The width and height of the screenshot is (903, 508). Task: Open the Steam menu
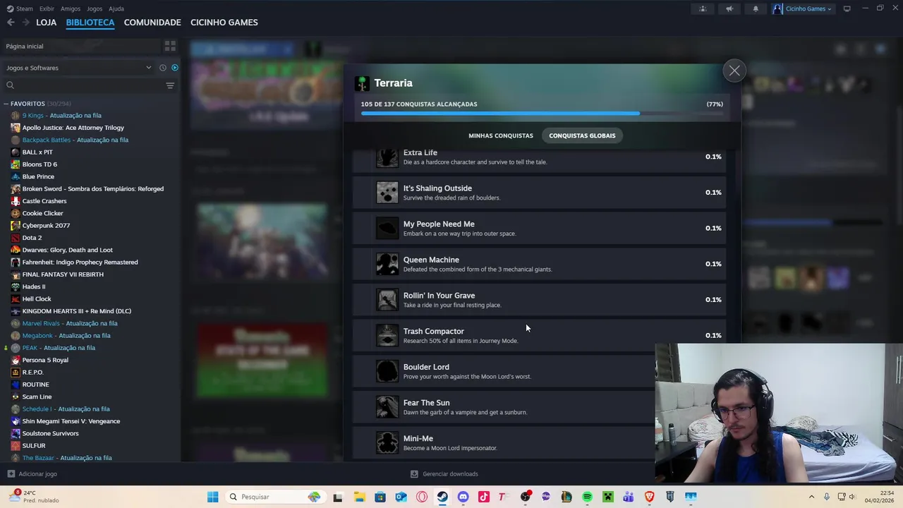coord(20,8)
